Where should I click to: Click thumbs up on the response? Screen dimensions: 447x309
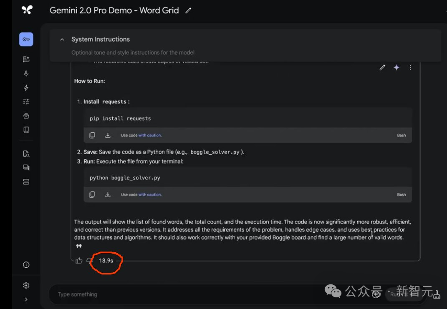(x=79, y=261)
